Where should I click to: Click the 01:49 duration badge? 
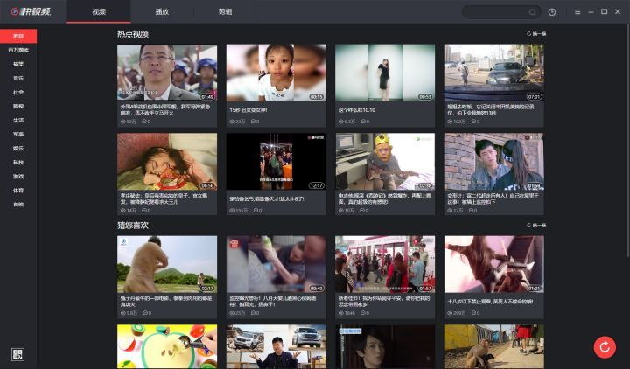207,97
